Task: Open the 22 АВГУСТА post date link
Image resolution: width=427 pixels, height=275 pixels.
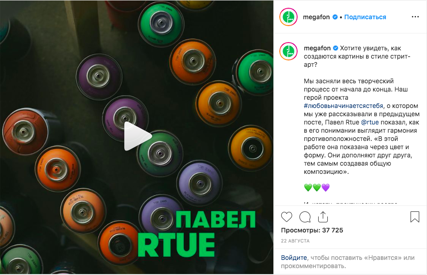Action: [295, 241]
